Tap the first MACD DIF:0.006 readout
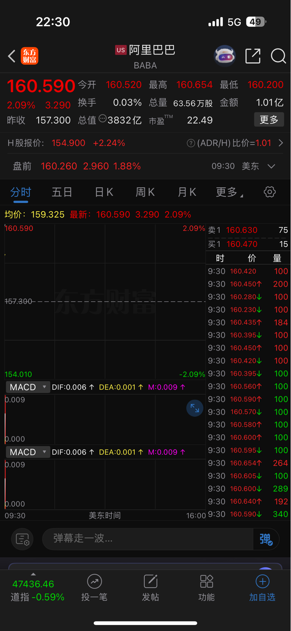The image size is (291, 631). (73, 387)
